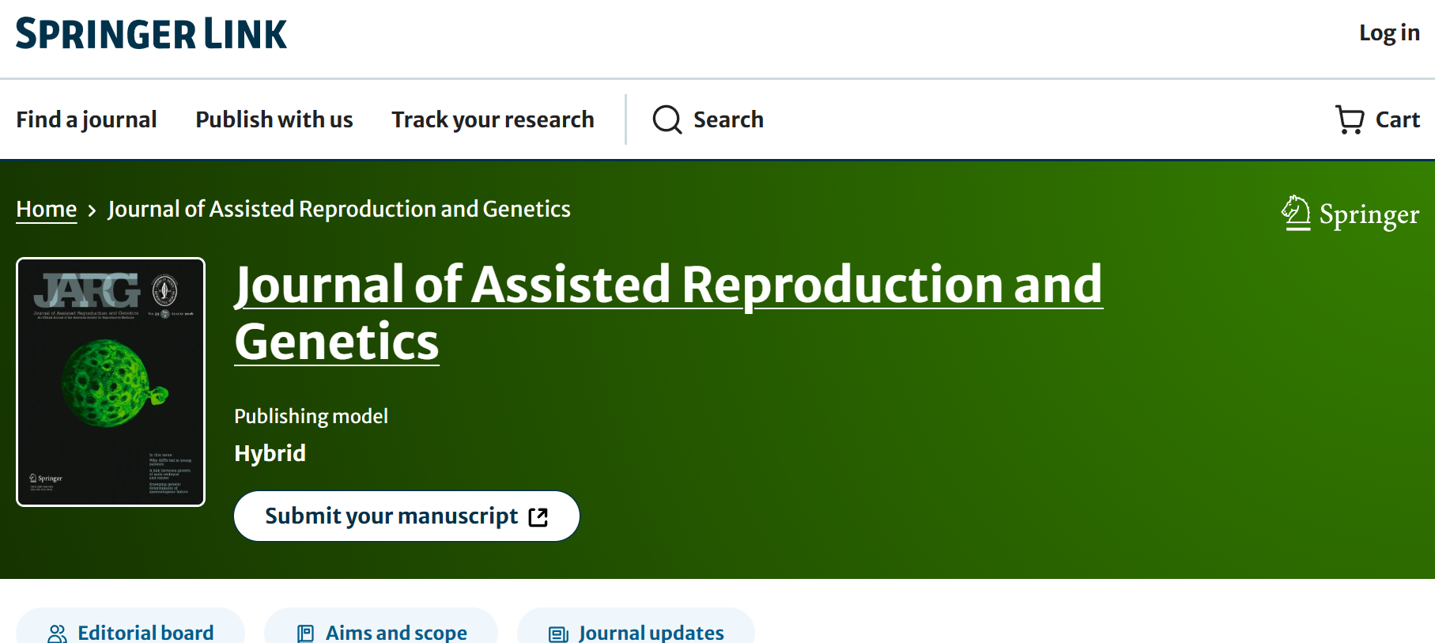Open the Editorial board text link
The width and height of the screenshot is (1435, 643).
pyautogui.click(x=145, y=633)
